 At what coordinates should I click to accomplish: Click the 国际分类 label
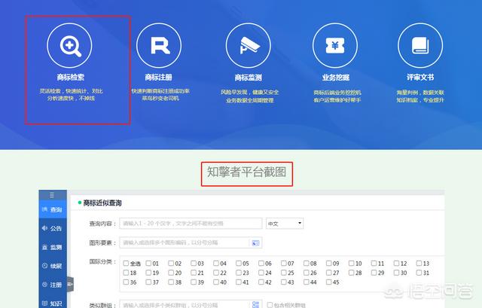102,261
